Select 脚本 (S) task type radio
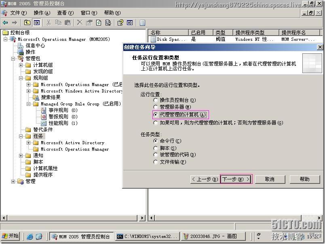The width and height of the screenshot is (325, 244). click(x=156, y=148)
